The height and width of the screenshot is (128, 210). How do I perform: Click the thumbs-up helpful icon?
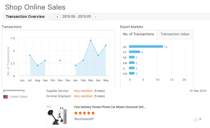pos(196,119)
